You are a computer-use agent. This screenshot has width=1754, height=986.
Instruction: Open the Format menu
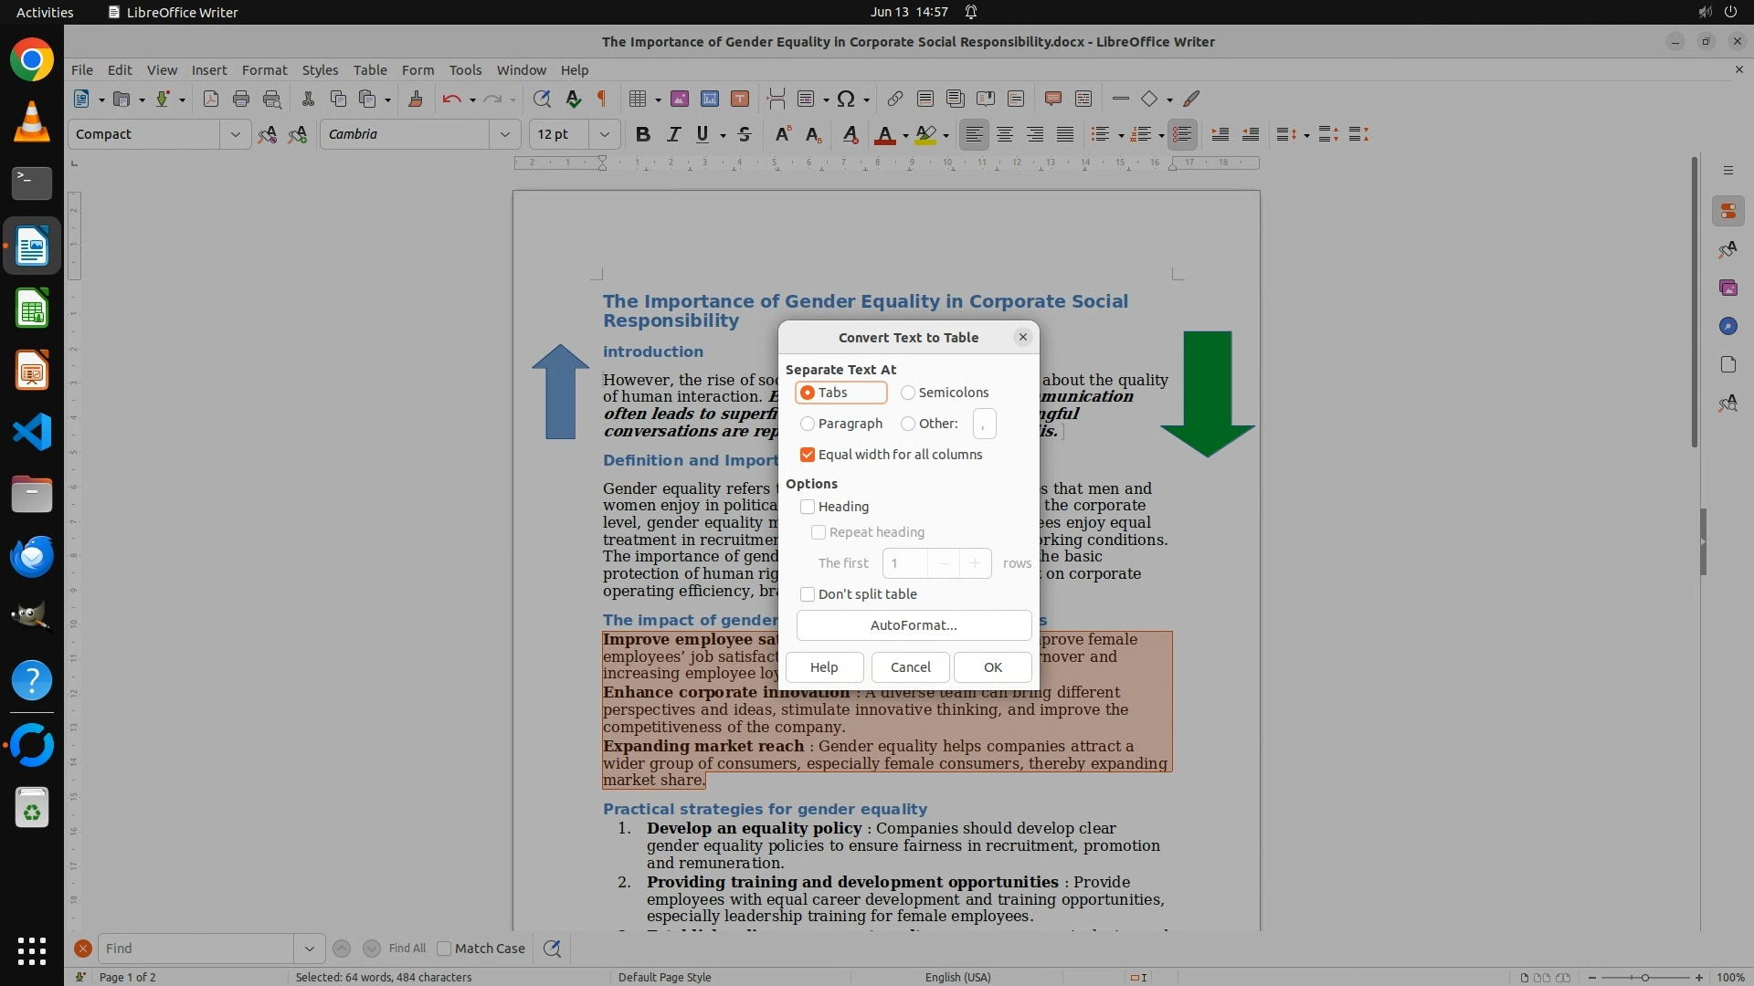click(264, 69)
